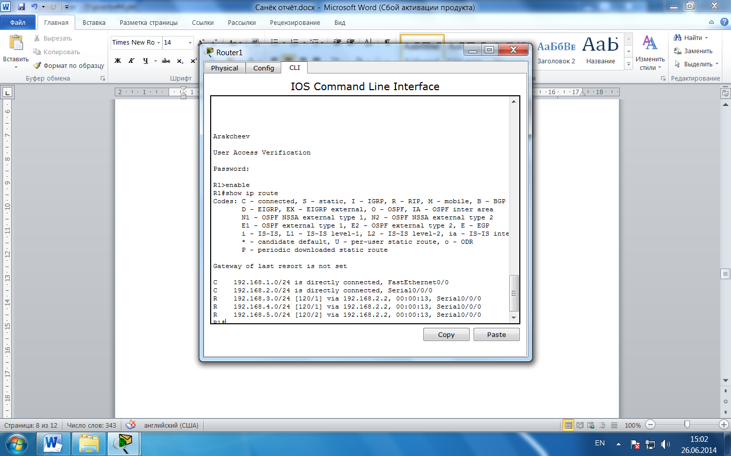Minimize the ribbon with the caret

tap(711, 22)
